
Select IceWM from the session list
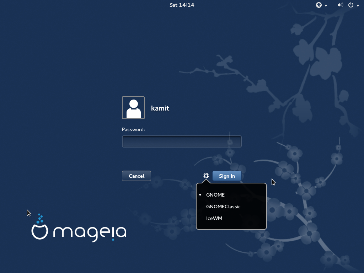(x=214, y=218)
